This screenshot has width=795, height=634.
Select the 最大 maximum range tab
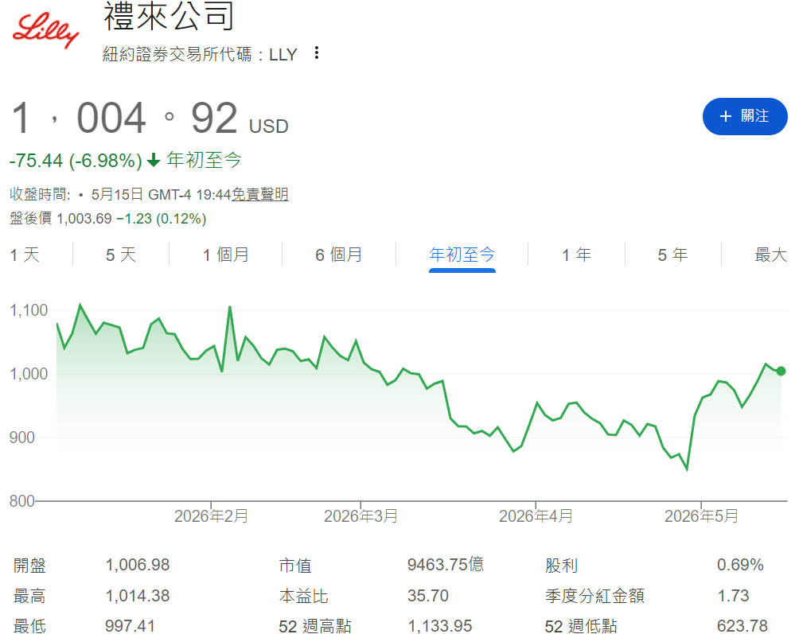pos(770,255)
